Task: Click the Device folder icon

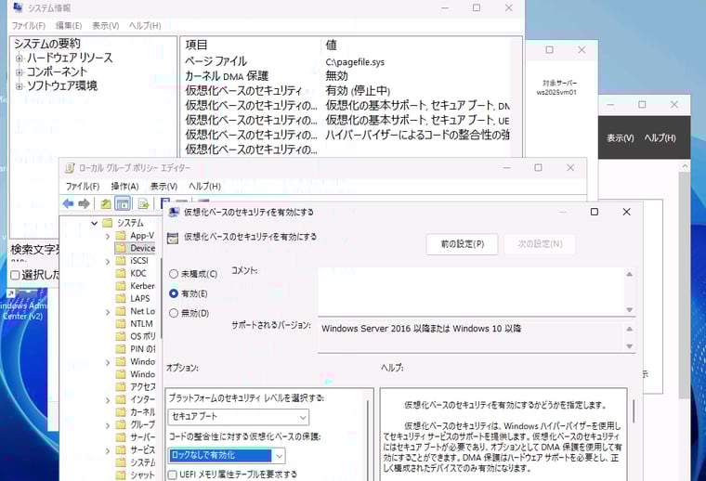Action: click(x=120, y=248)
